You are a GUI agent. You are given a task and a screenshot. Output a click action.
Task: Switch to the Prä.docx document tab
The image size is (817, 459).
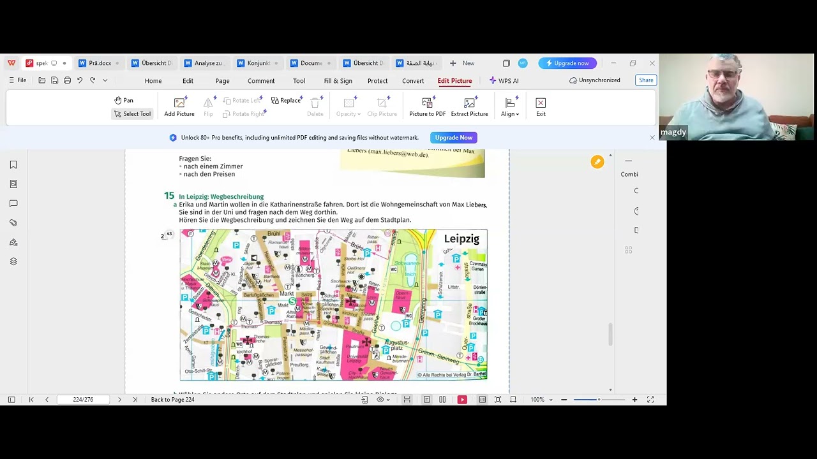click(100, 63)
